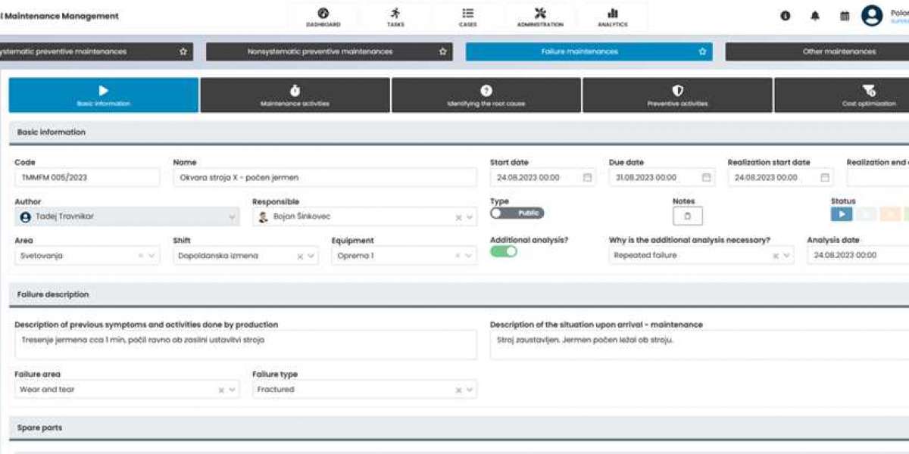Star the Systematic preventive maintenances tab
This screenshot has width=909, height=454.
coord(183,51)
